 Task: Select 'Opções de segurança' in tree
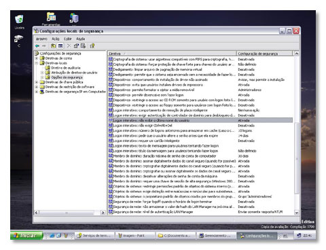click(67, 77)
